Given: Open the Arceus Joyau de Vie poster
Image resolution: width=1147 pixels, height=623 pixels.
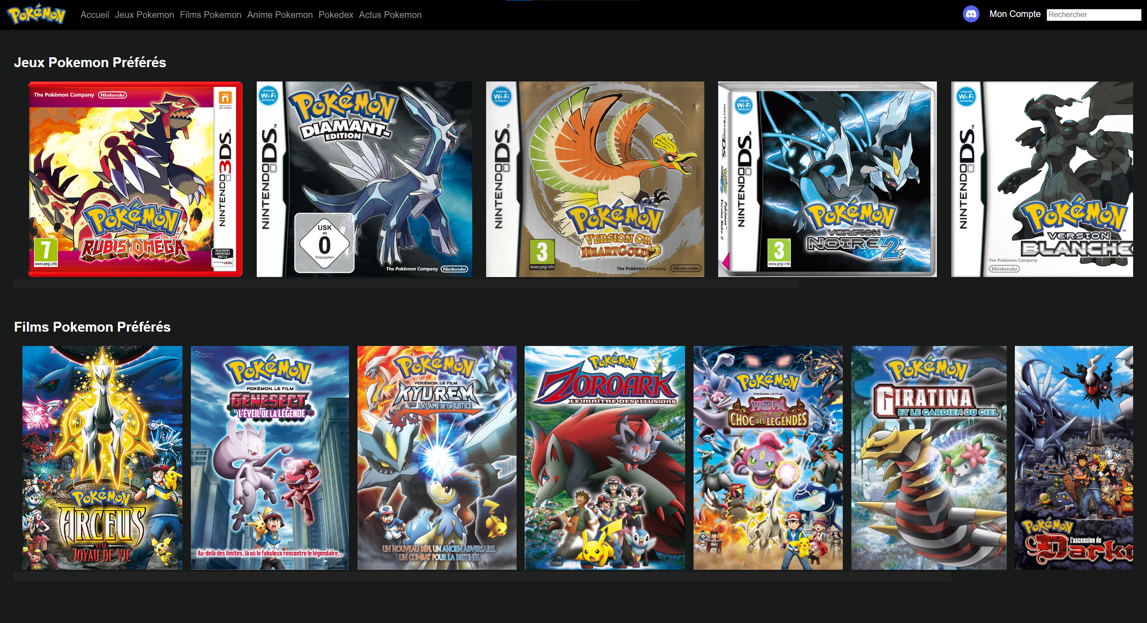Looking at the screenshot, I should coord(102,457).
